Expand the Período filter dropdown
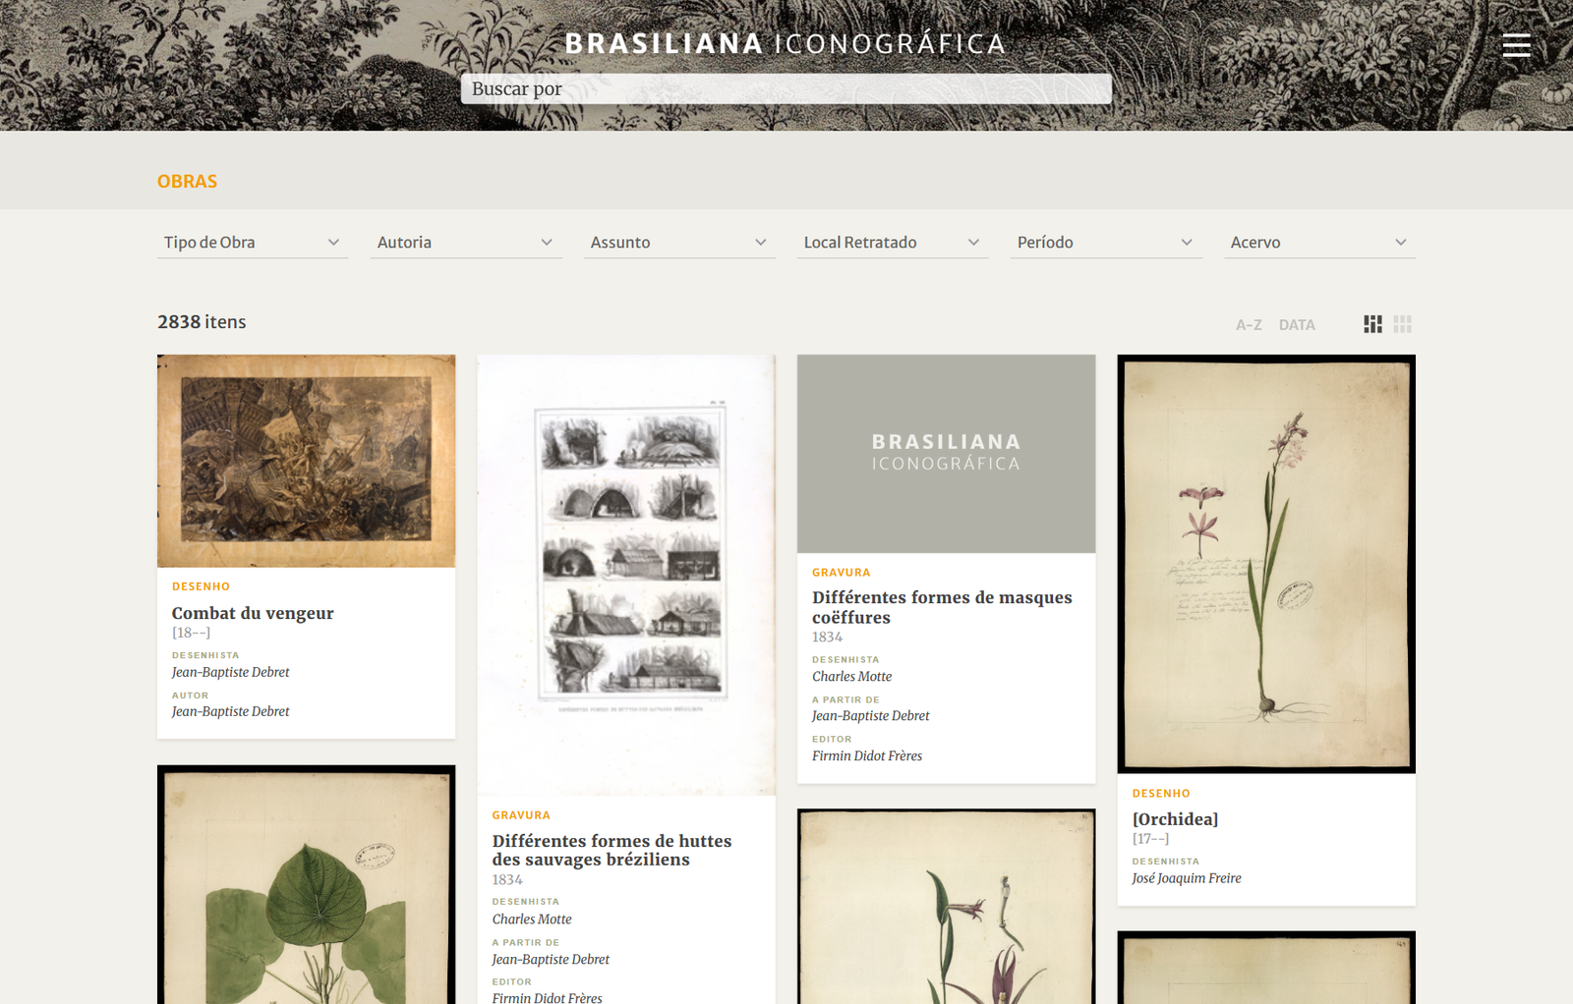This screenshot has width=1573, height=1004. [1106, 243]
